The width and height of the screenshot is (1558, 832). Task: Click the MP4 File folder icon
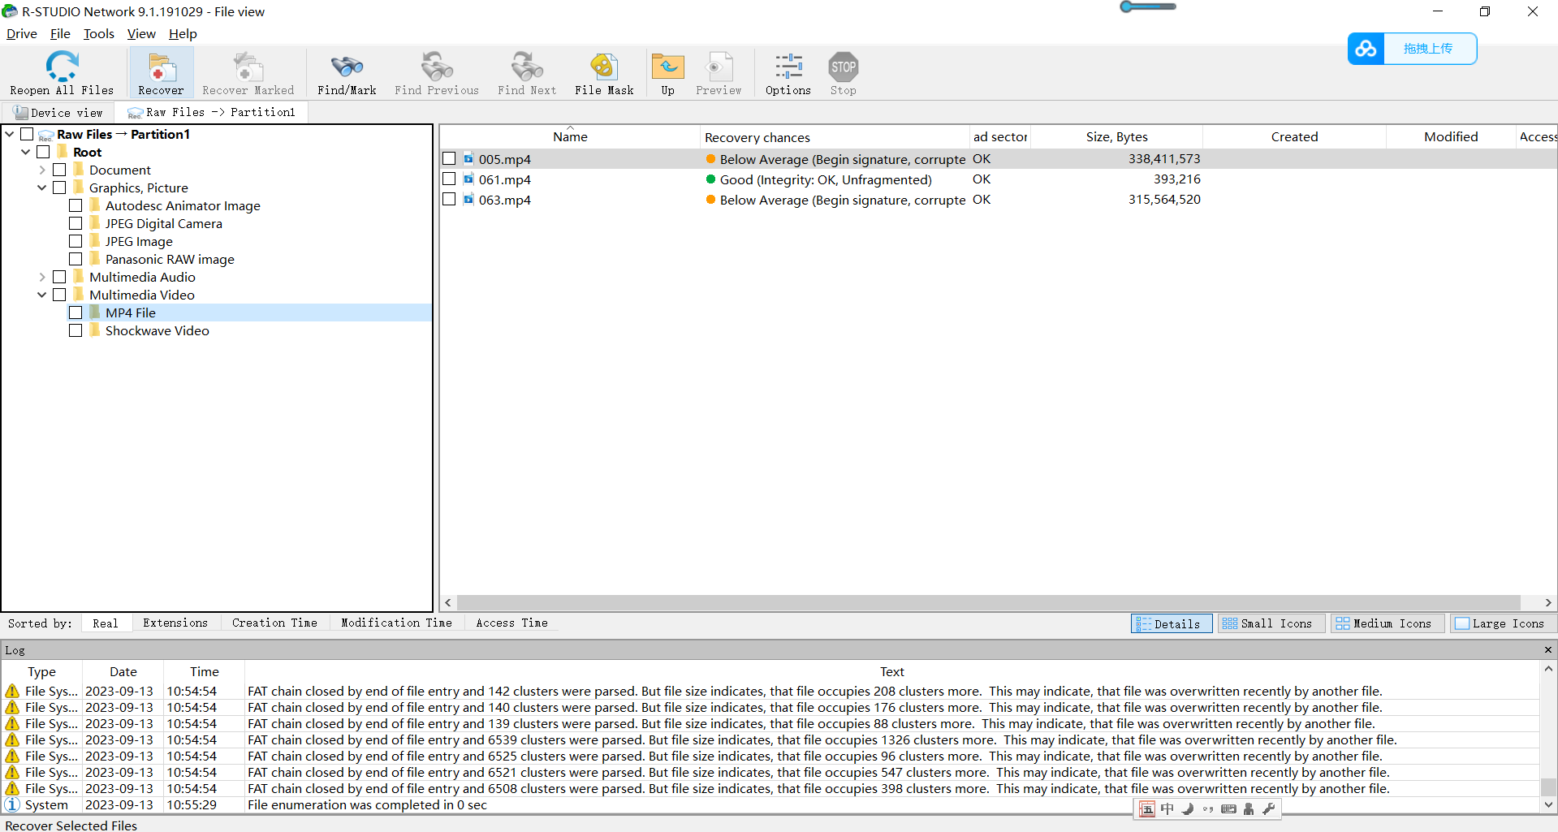(95, 313)
